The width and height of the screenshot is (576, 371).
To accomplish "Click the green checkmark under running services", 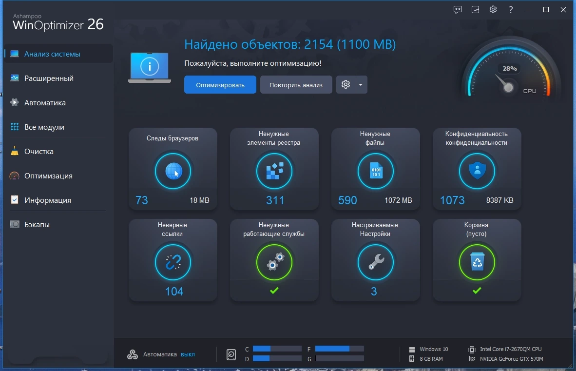I will 274,291.
